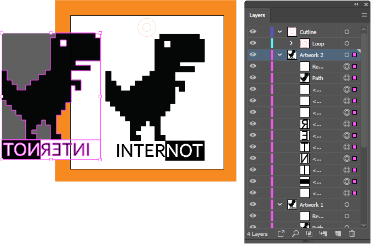
Task: Collapse the Artwork 2 layer chevron
Action: [279, 55]
